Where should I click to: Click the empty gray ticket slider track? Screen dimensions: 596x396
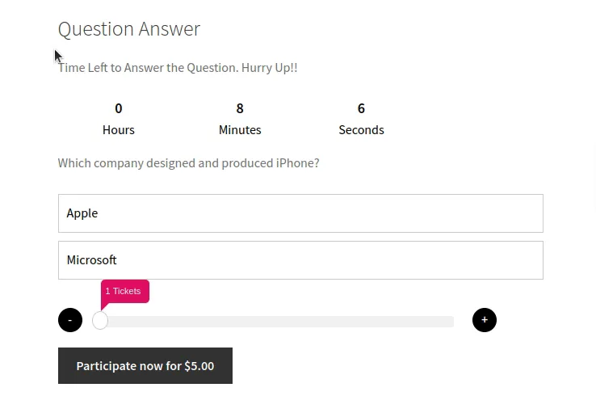283,322
